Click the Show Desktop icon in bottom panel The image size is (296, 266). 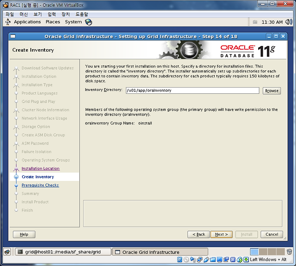pyautogui.click(x=7, y=252)
